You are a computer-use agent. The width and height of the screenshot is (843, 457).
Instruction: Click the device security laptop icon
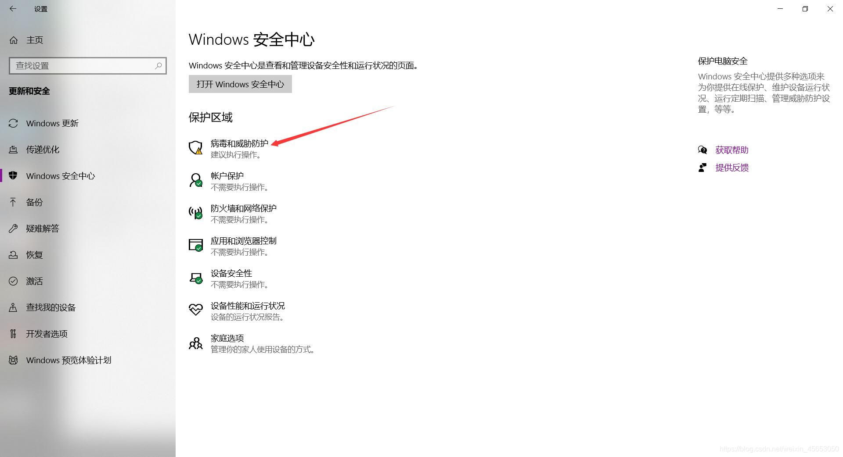(x=196, y=278)
